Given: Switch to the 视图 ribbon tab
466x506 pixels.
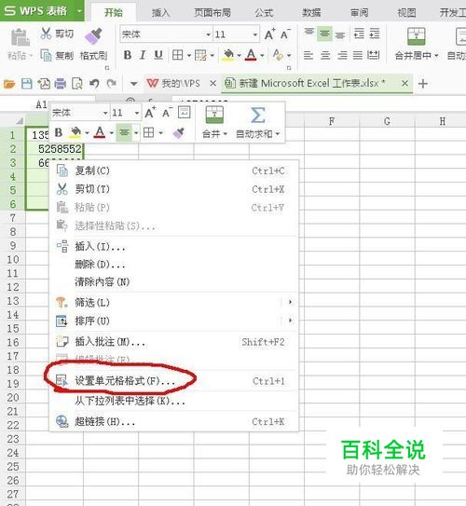Looking at the screenshot, I should pyautogui.click(x=406, y=13).
